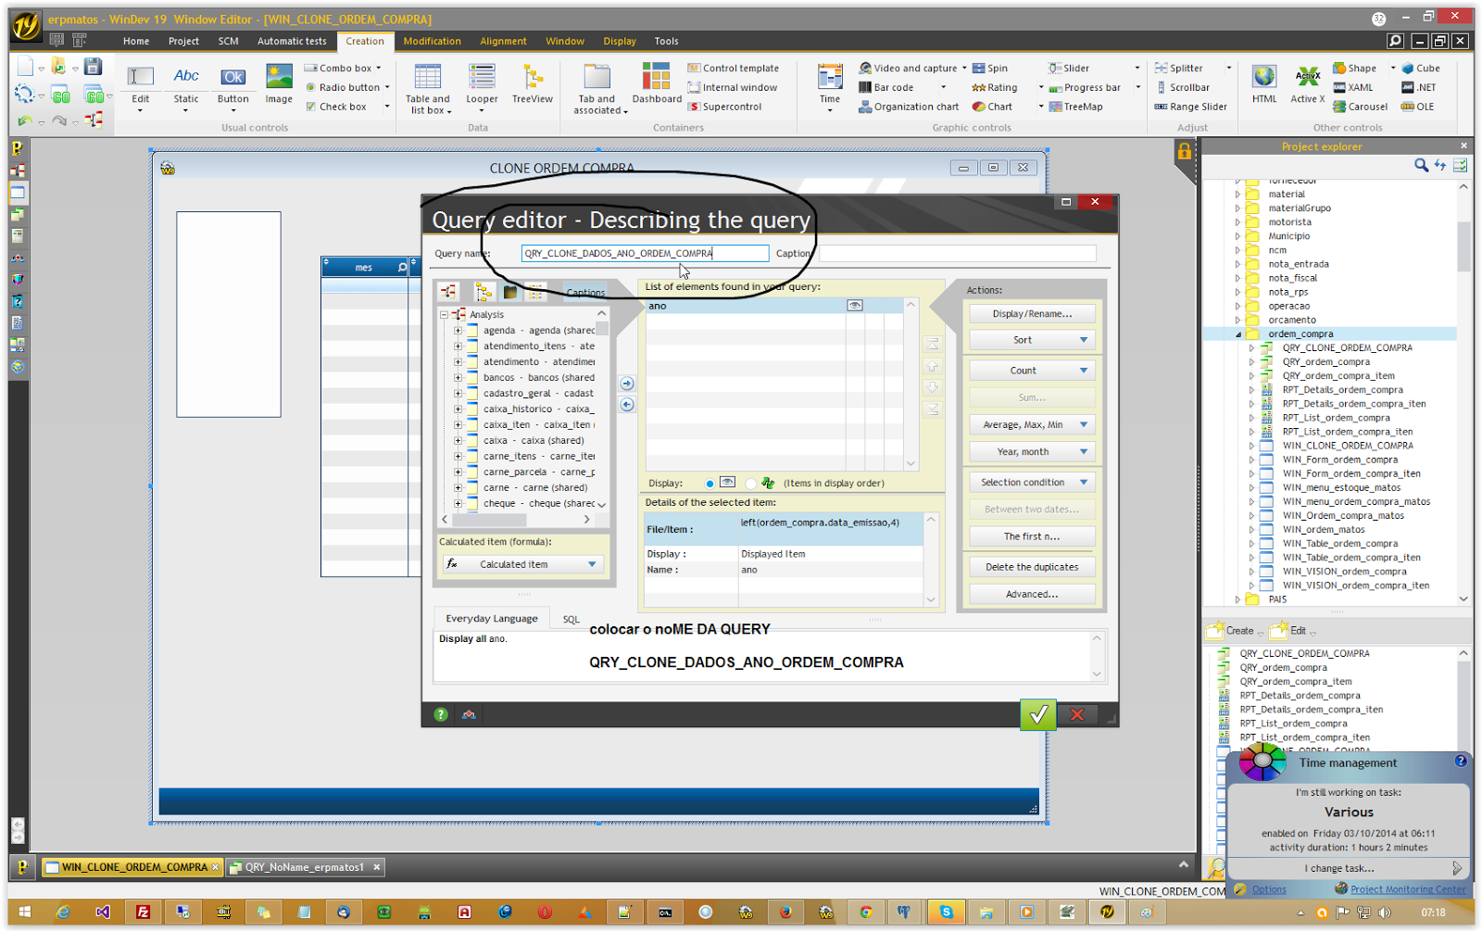Click The first n... button
Image resolution: width=1482 pixels, height=932 pixels.
click(1032, 536)
